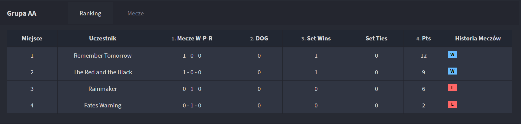Viewport: 521px width, 124px height.
Task: Click the L badge in Rainmaker's row
Action: click(452, 88)
